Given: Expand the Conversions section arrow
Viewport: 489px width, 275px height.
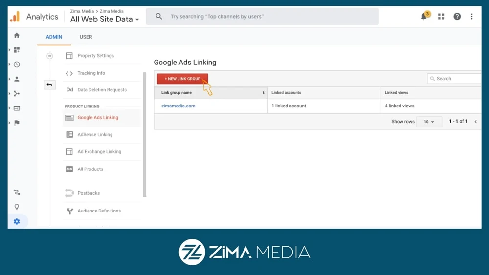Looking at the screenshot, I should point(9,123).
